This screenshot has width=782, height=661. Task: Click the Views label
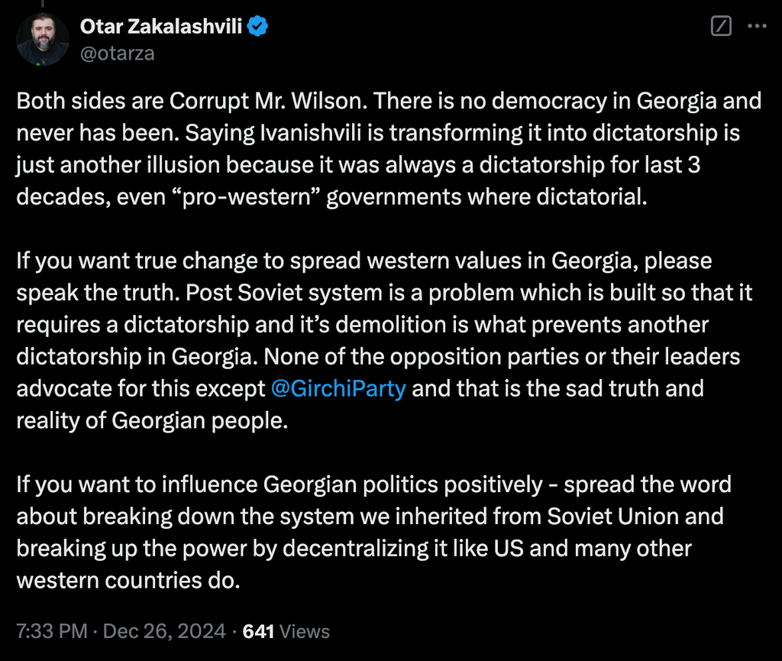click(305, 632)
